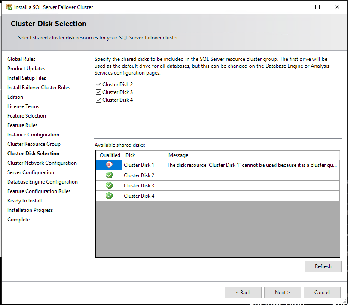Select the Server Configuration step
The width and height of the screenshot is (348, 305).
click(31, 172)
